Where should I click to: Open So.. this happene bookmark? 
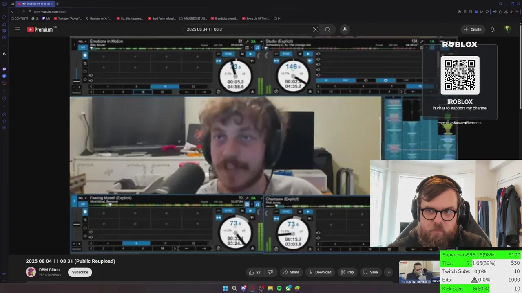click(x=130, y=18)
